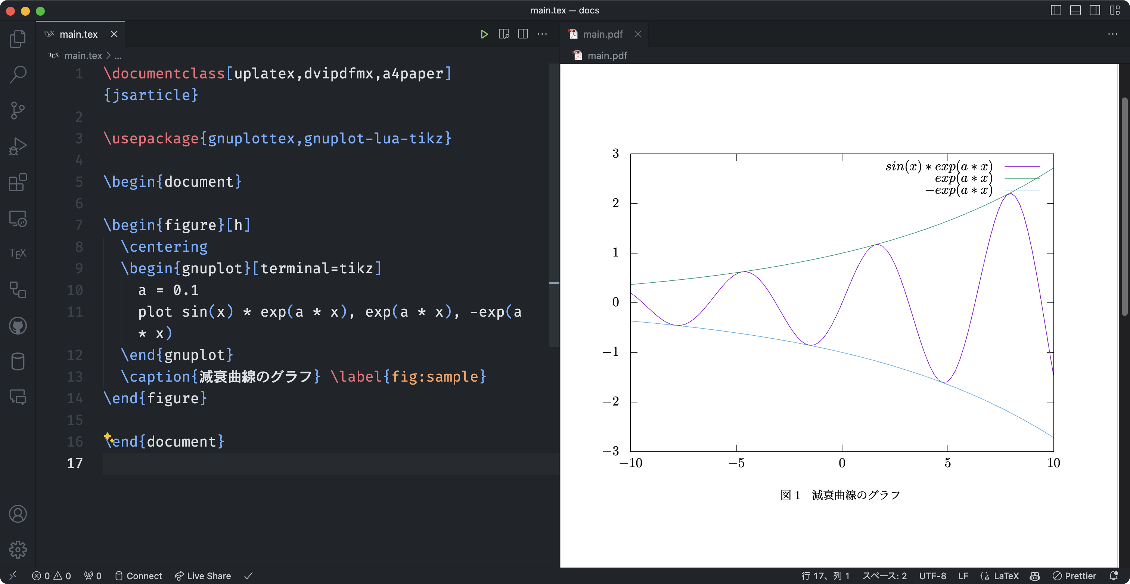The image size is (1130, 584).
Task: Open the Run and Debug view
Action: 18,146
